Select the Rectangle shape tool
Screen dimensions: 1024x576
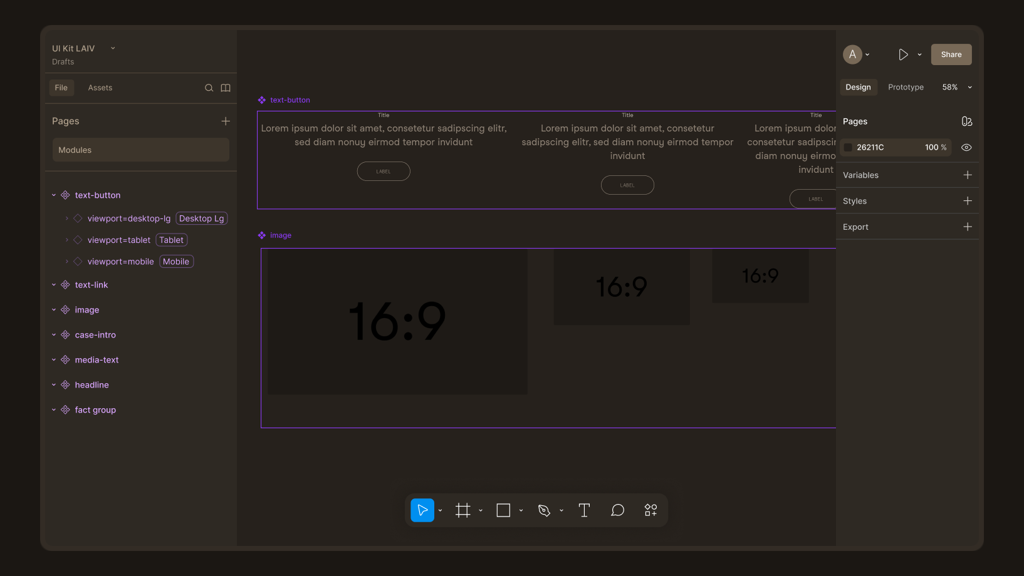(503, 510)
